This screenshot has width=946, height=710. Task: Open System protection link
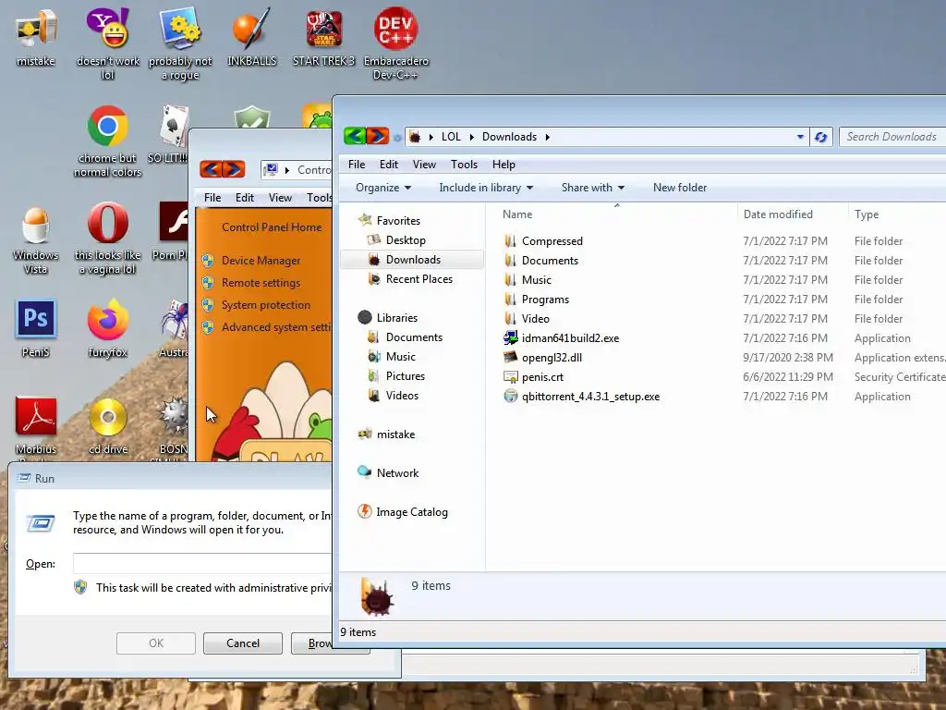click(265, 305)
